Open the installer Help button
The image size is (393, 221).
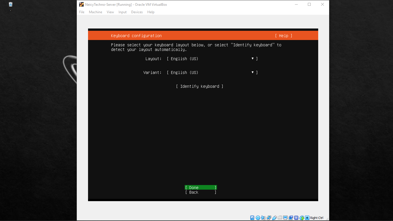(x=284, y=36)
